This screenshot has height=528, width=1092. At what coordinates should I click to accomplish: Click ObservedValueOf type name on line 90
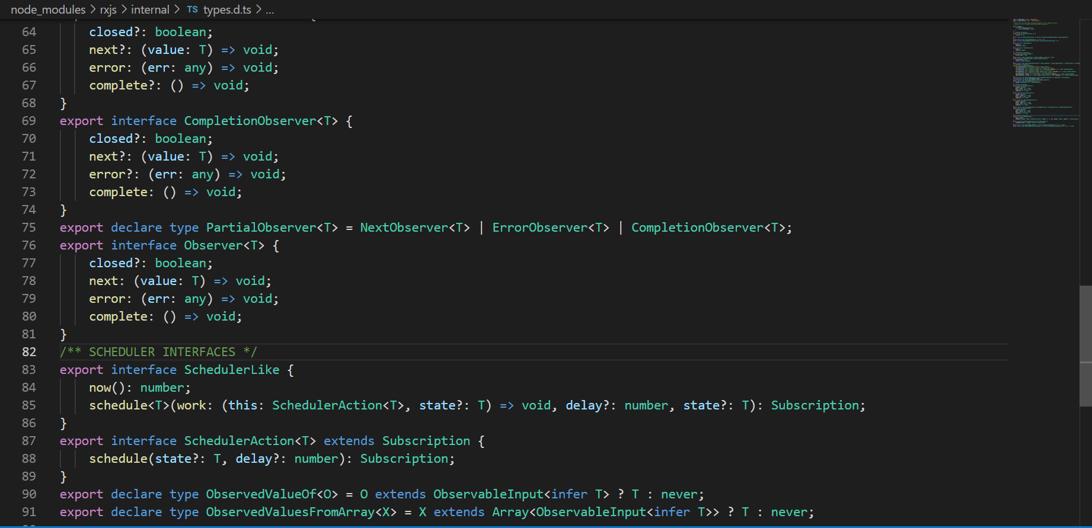click(261, 494)
